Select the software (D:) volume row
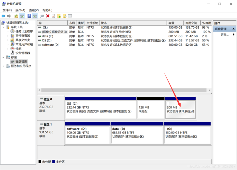Viewport: 237px width, 170px height. [124, 45]
